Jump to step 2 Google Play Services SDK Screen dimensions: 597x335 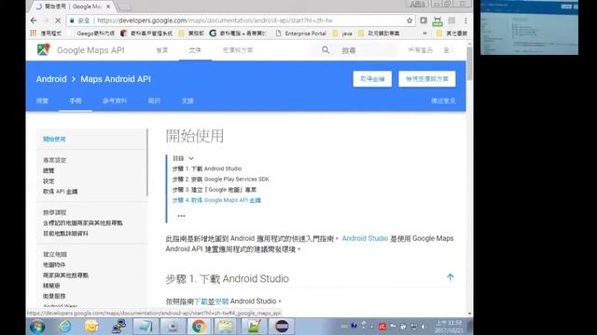click(220, 180)
